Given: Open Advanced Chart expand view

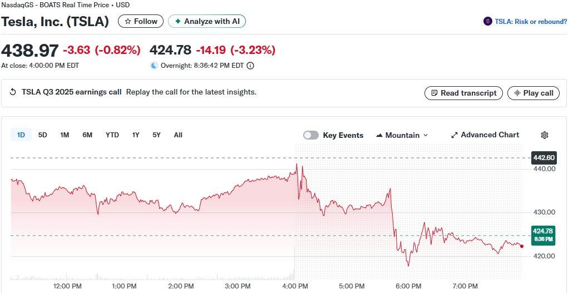Looking at the screenshot, I should (485, 135).
